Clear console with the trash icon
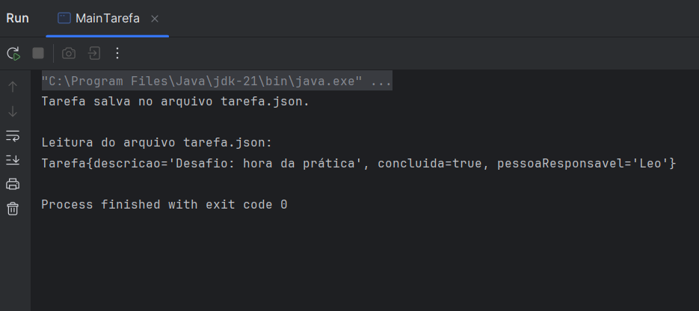Screen dimensions: 699x311 coord(13,208)
